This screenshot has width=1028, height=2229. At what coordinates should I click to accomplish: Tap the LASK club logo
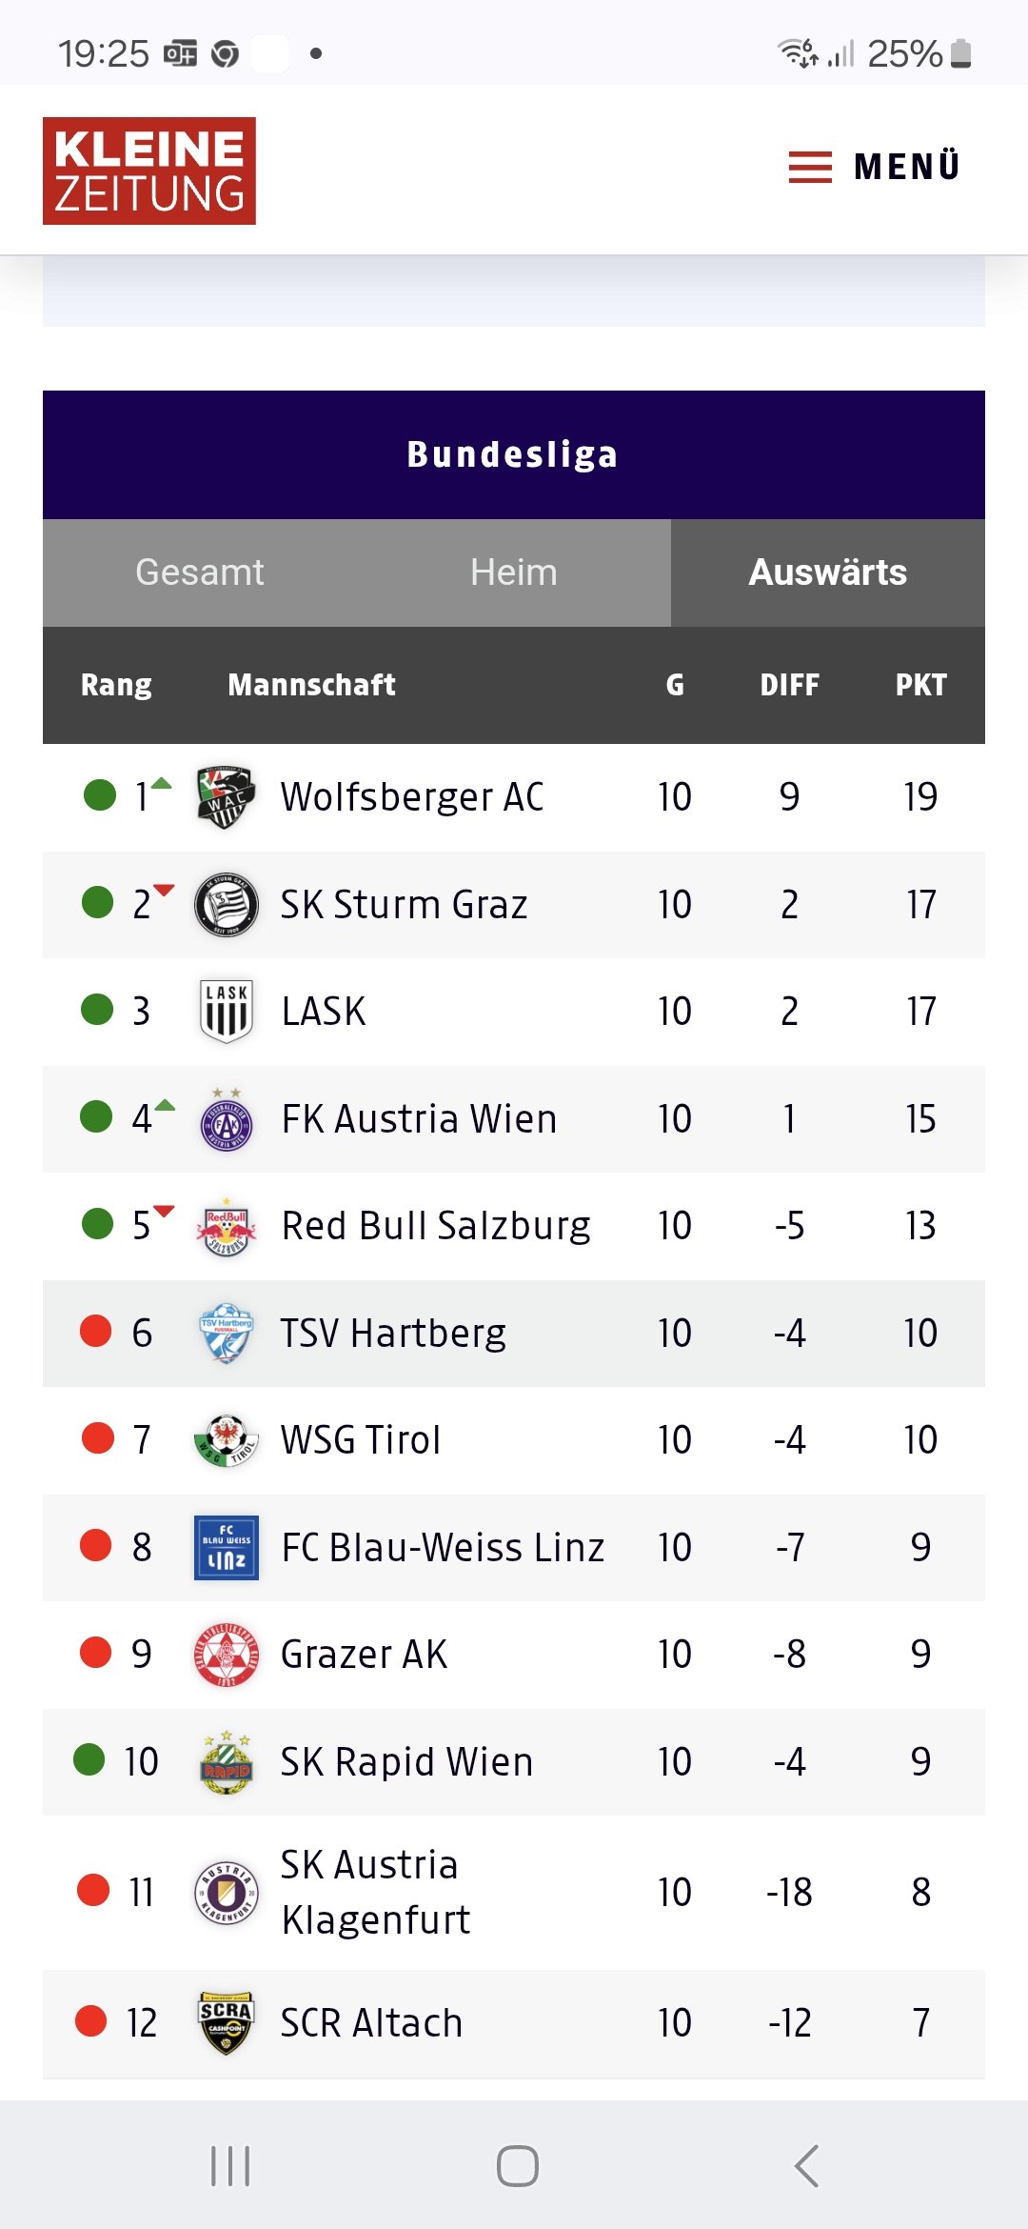[x=227, y=1012]
